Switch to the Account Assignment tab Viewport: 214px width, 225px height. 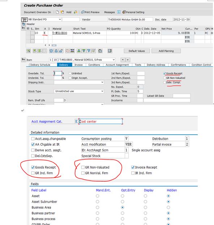(117, 65)
